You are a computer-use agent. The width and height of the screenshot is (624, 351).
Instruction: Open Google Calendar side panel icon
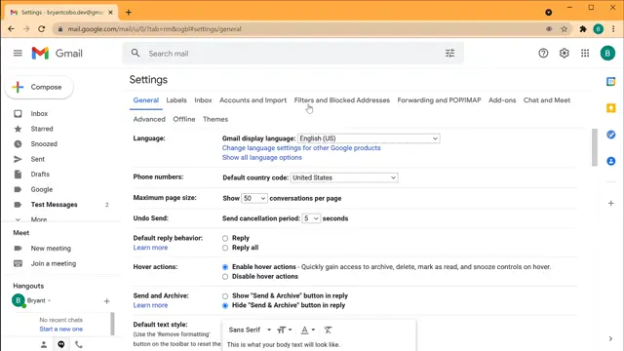611,82
